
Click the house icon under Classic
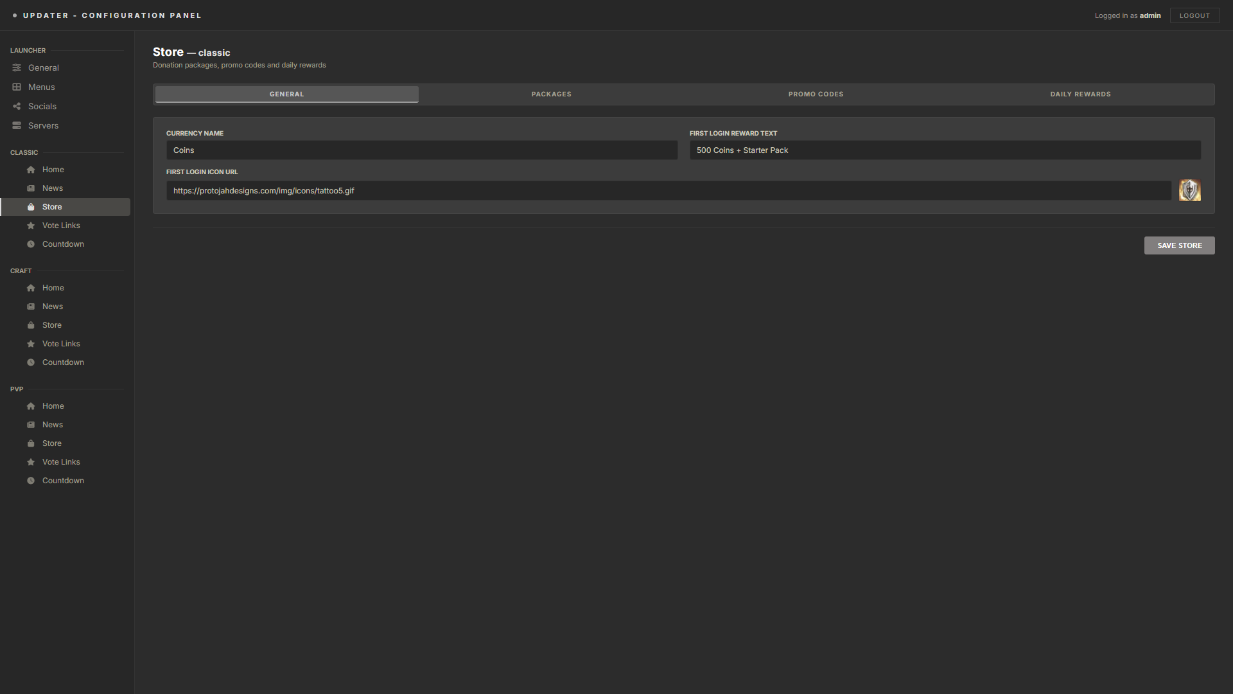[31, 170]
